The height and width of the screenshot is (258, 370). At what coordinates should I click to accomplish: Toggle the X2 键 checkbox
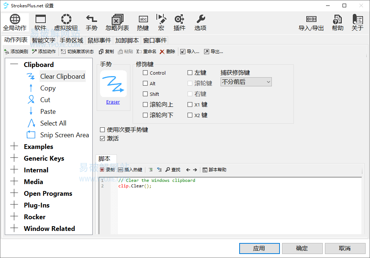click(x=190, y=115)
